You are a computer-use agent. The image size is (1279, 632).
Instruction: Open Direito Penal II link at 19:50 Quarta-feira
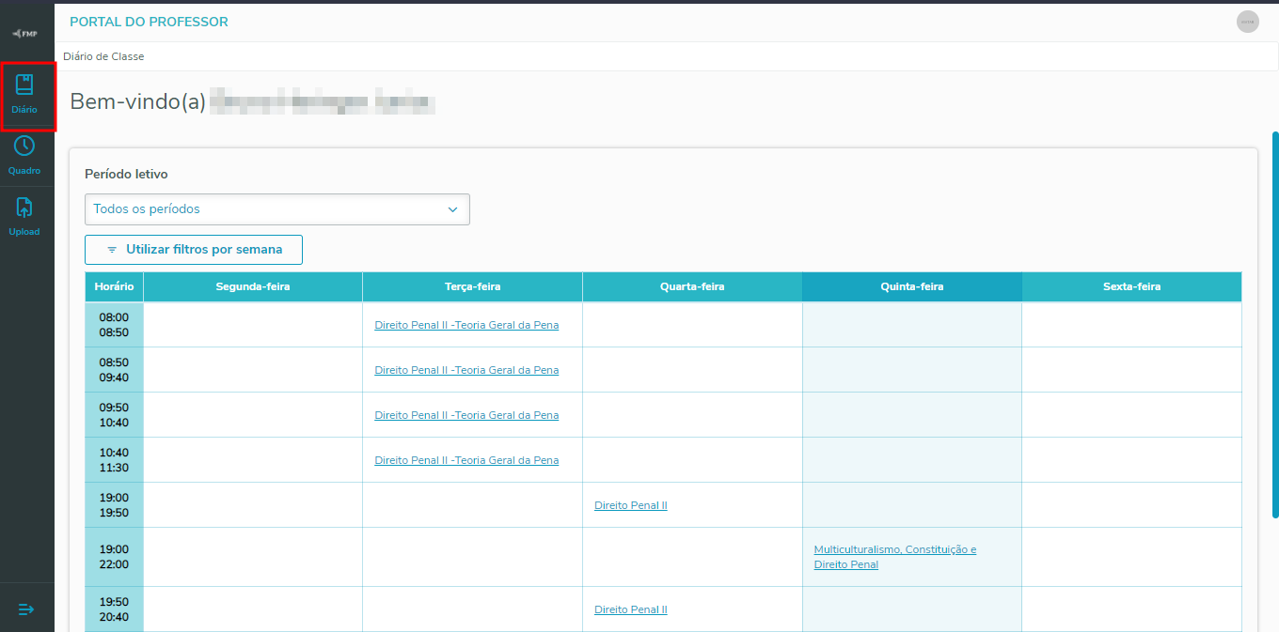tap(631, 609)
